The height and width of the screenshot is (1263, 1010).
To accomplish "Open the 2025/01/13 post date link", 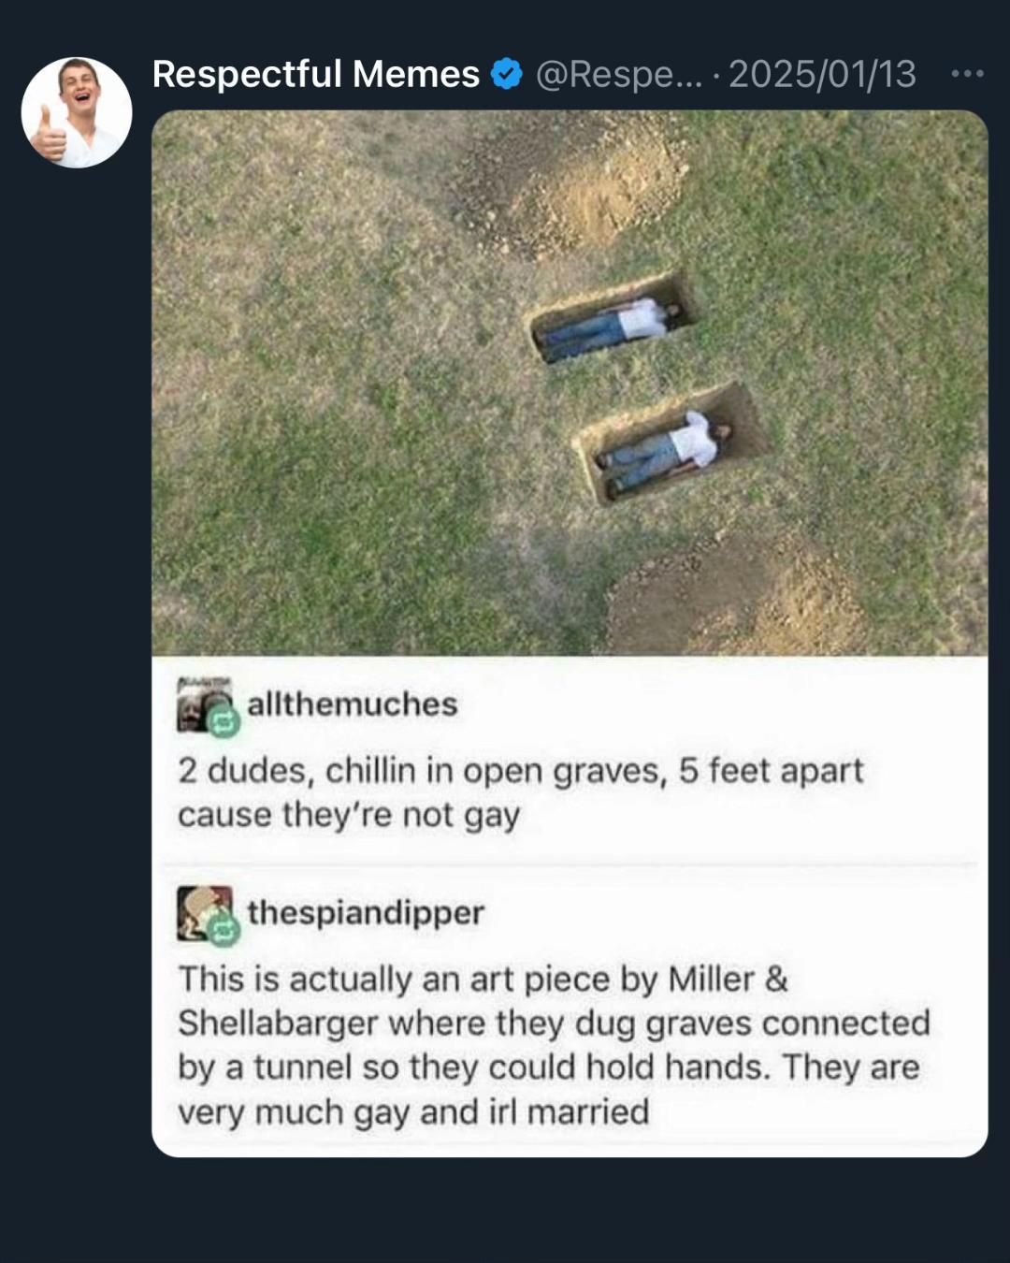I will tap(822, 74).
